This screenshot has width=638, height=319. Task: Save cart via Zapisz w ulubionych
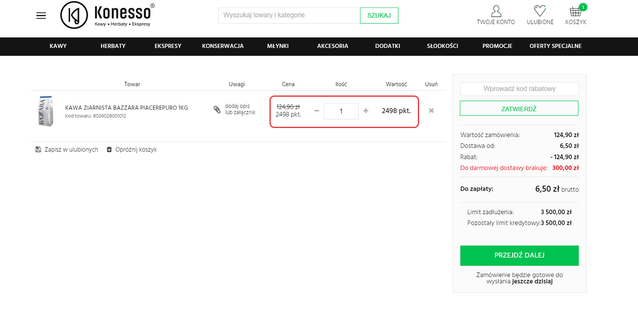[x=67, y=150]
